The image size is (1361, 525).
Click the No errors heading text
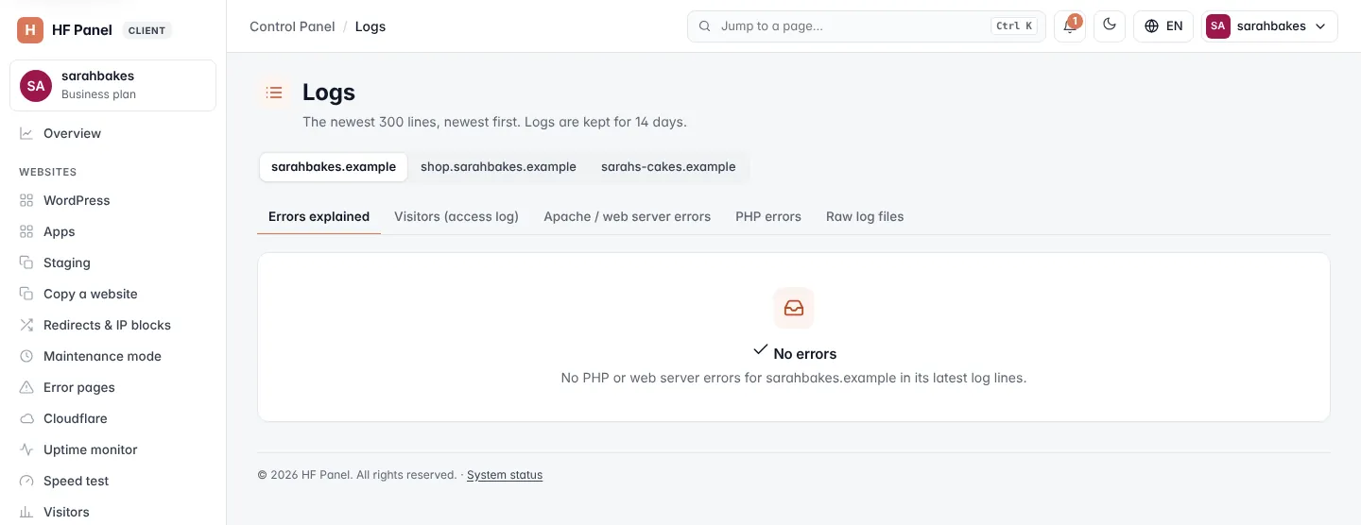pos(805,354)
